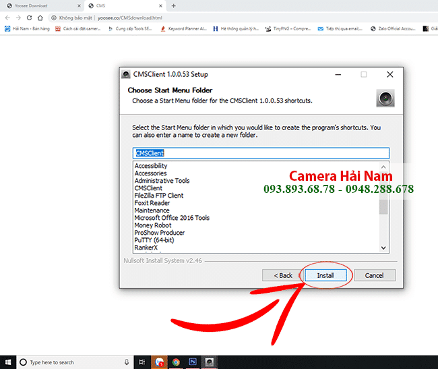Open the Cách cài đặt camera bookmark
The width and height of the screenshot is (438, 369).
coord(78,28)
